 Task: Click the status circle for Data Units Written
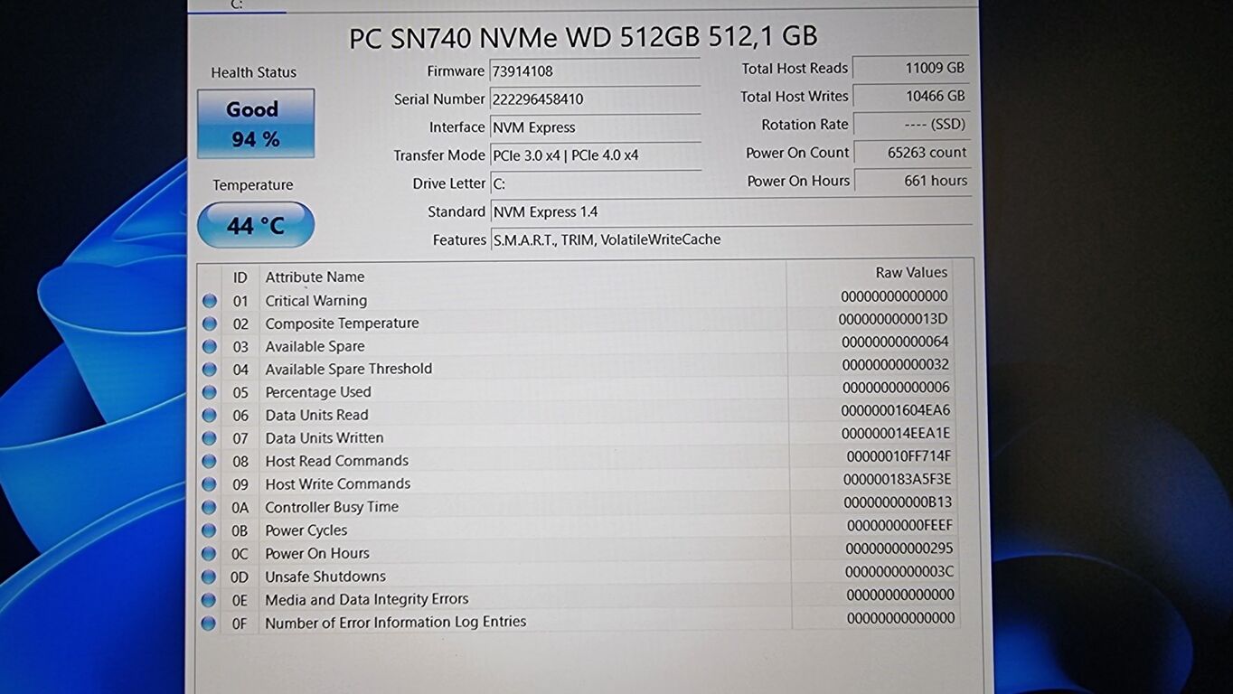(210, 438)
